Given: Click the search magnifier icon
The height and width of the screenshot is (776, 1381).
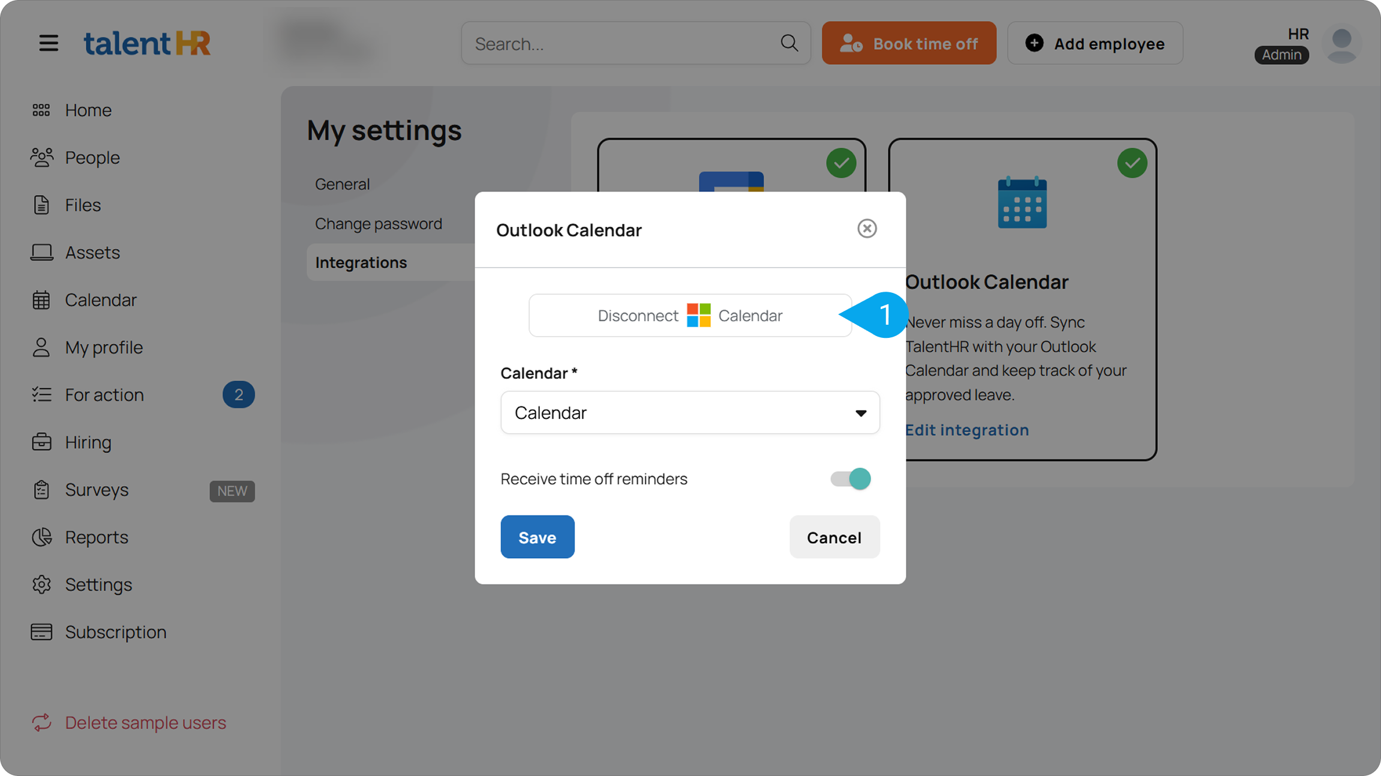Looking at the screenshot, I should click(x=789, y=43).
